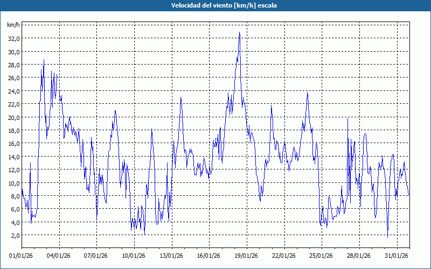Click the '31/01/26' date label

coord(397,256)
